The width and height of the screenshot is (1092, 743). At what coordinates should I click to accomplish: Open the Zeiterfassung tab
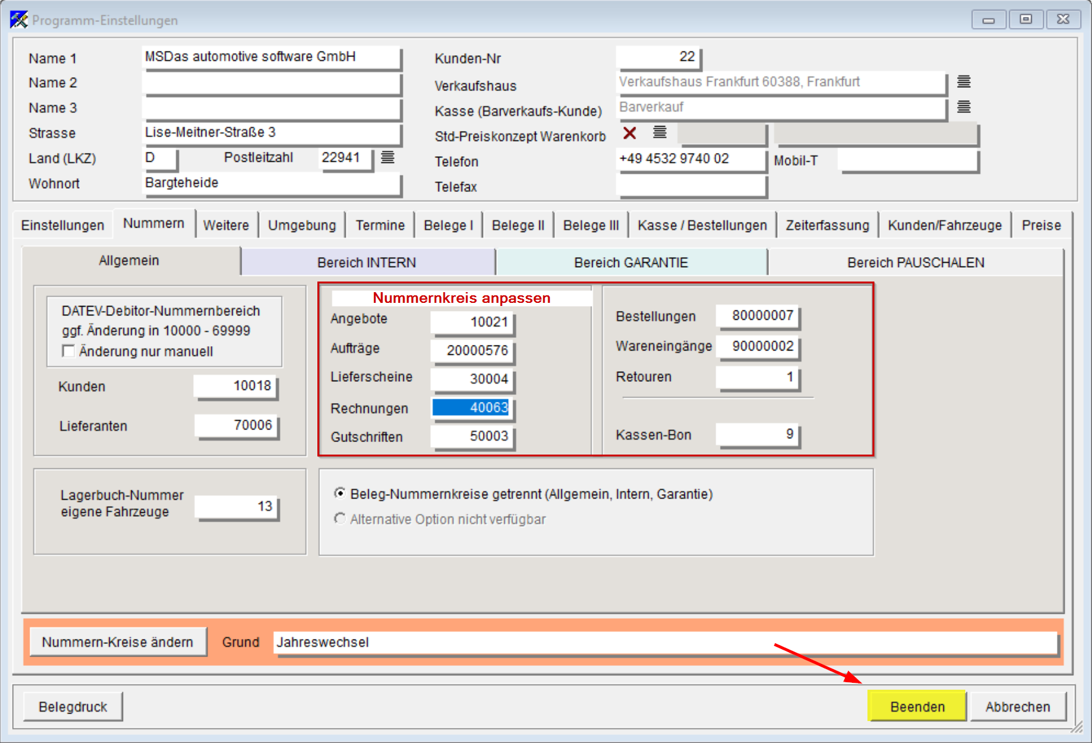pyautogui.click(x=827, y=226)
